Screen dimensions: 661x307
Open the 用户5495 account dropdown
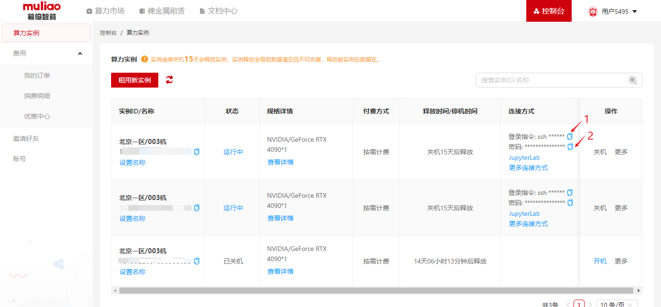coord(613,12)
